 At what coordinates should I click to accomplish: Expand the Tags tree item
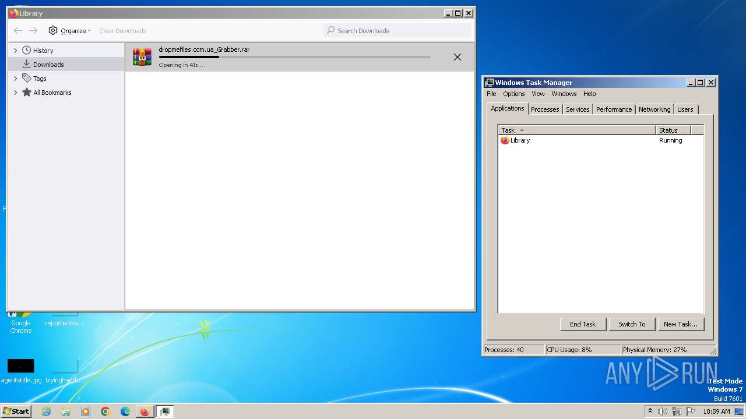(x=16, y=79)
